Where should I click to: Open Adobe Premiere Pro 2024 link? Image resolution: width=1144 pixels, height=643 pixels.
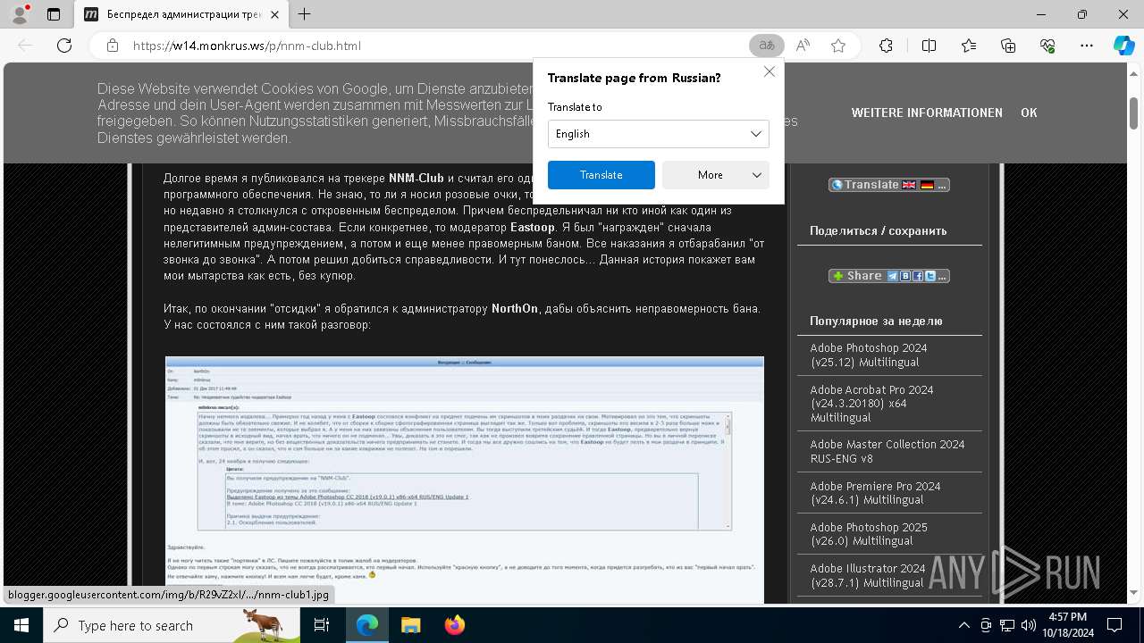pos(875,493)
